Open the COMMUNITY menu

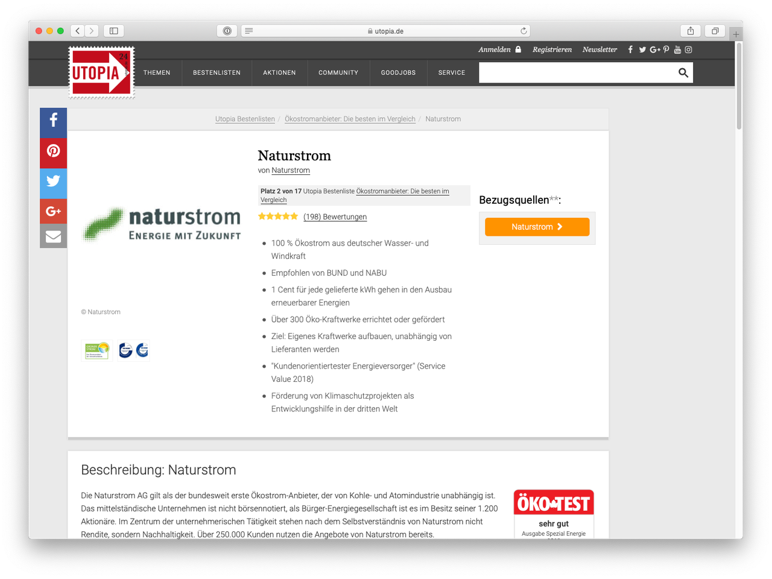coord(338,72)
